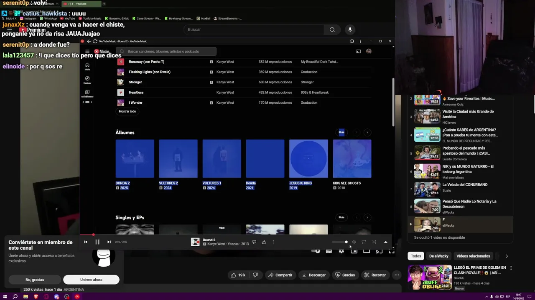Click Recortar under the YouTube video
Screen dimensions: 535x300
pos(375,275)
